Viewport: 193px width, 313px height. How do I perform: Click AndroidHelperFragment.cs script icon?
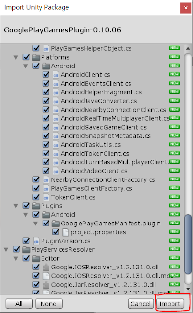[56, 92]
